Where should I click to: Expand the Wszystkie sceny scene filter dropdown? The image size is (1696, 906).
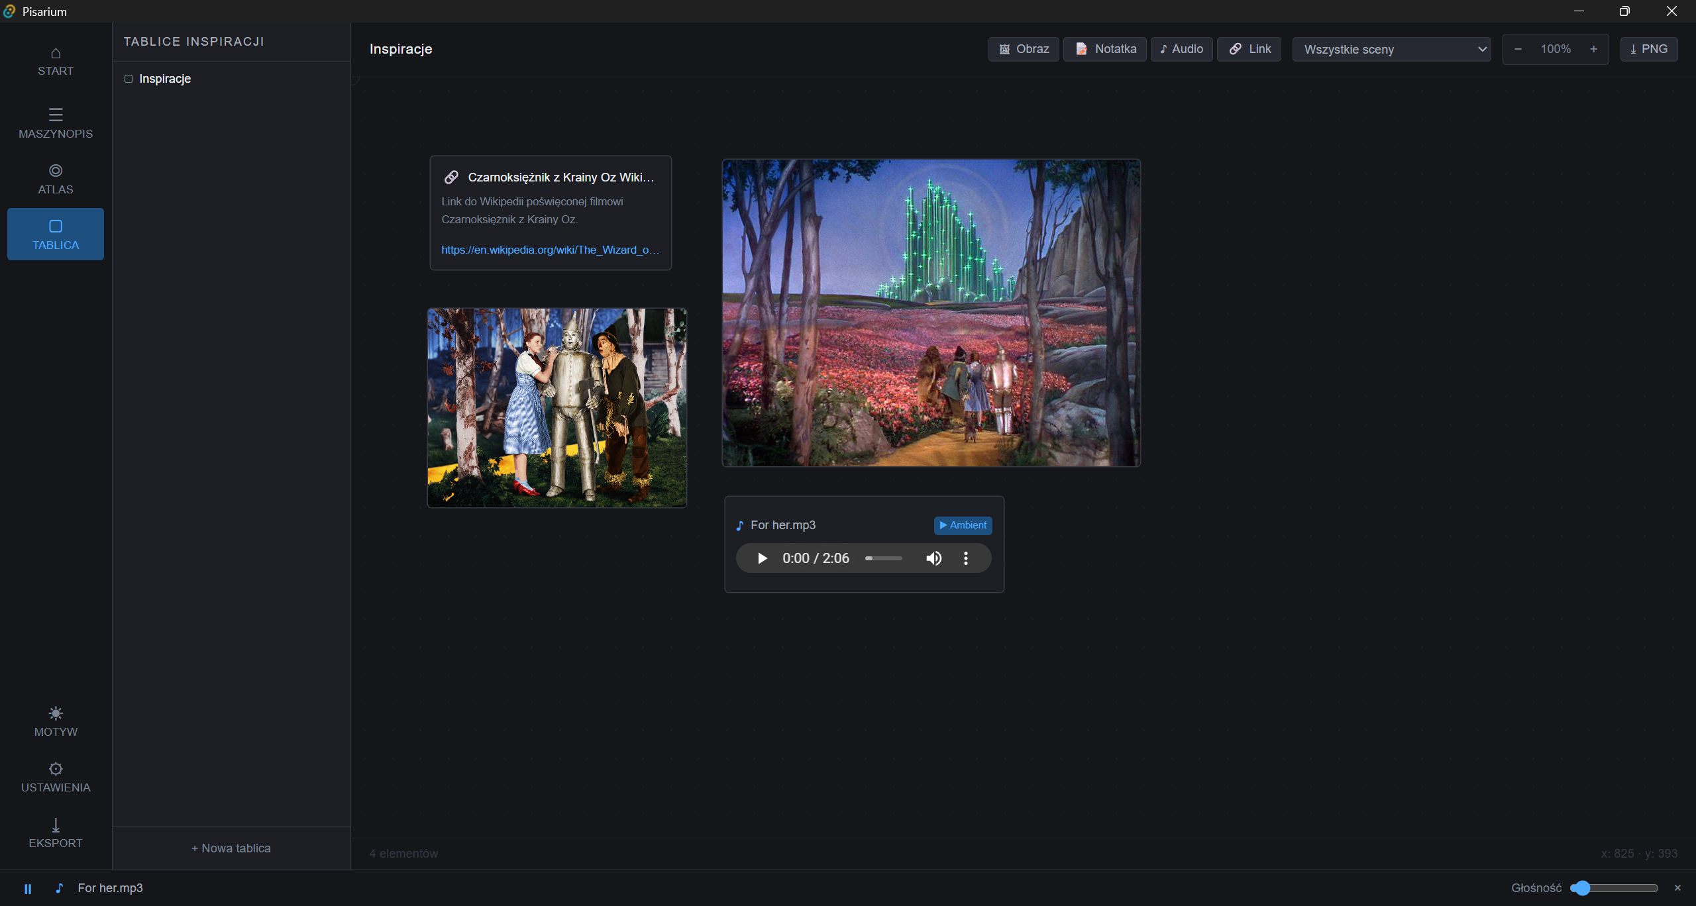1391,50
